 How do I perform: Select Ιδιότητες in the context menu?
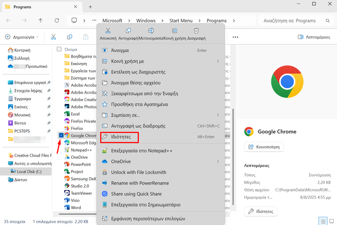pos(161,137)
